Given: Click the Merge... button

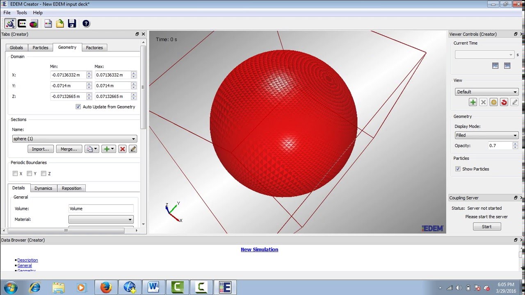Looking at the screenshot, I should pos(69,149).
